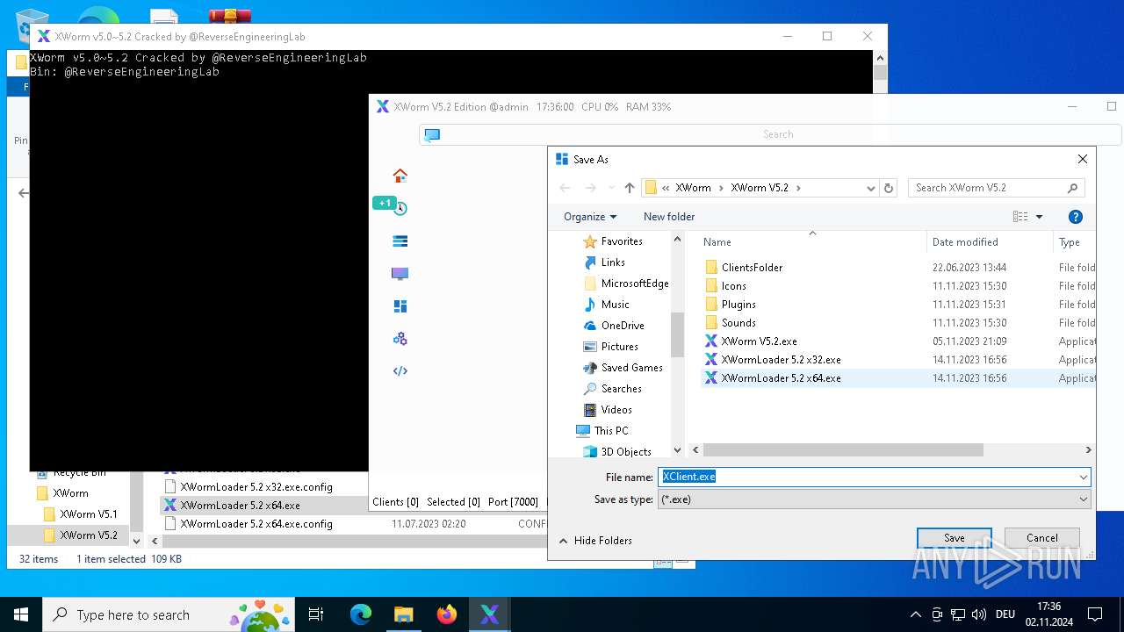Click the XWorm V5.2 breadcrumb segment

pyautogui.click(x=760, y=188)
